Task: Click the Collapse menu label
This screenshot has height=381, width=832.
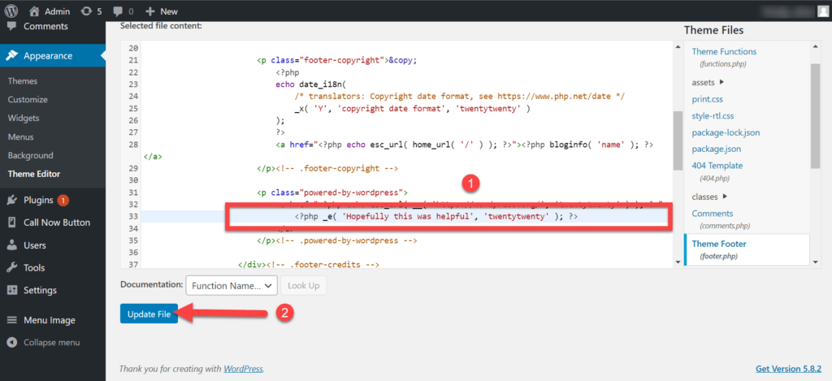Action: 51,342
